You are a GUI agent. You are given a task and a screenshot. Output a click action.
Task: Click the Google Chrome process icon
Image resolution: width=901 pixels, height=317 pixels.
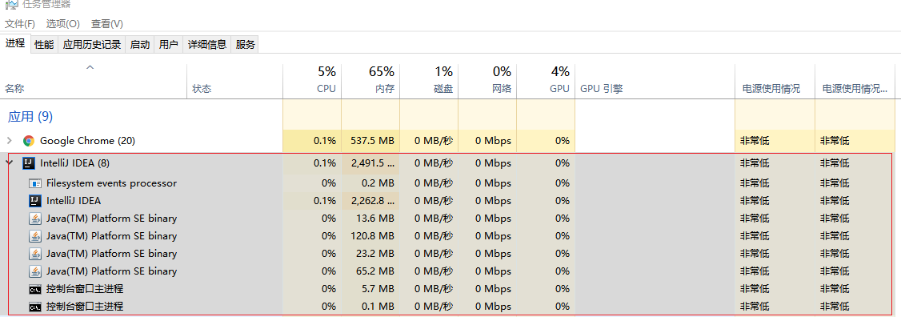pos(29,141)
